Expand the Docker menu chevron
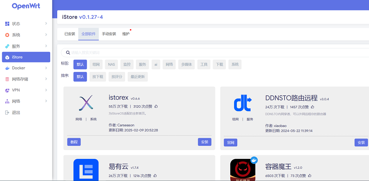Viewport: 369px width, 181px height. point(46,68)
